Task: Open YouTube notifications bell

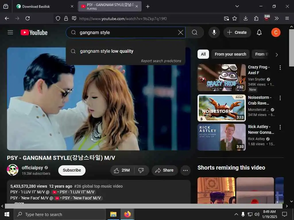Action: tap(259, 32)
